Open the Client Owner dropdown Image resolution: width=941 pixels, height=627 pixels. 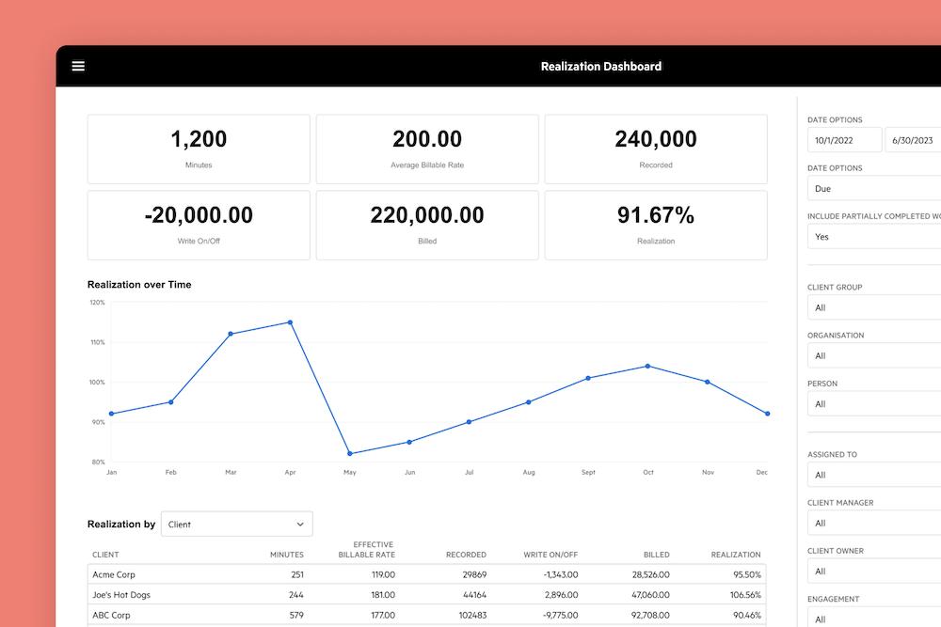click(873, 571)
